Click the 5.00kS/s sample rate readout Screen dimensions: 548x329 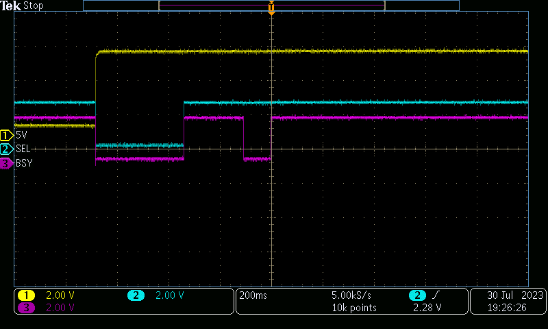point(351,295)
